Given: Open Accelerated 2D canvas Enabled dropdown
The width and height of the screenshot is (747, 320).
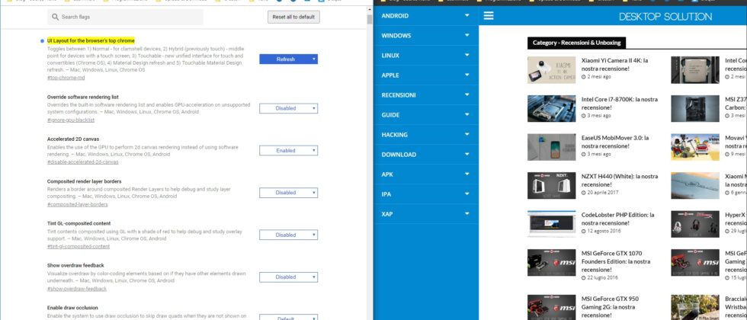Looking at the screenshot, I should 288,151.
